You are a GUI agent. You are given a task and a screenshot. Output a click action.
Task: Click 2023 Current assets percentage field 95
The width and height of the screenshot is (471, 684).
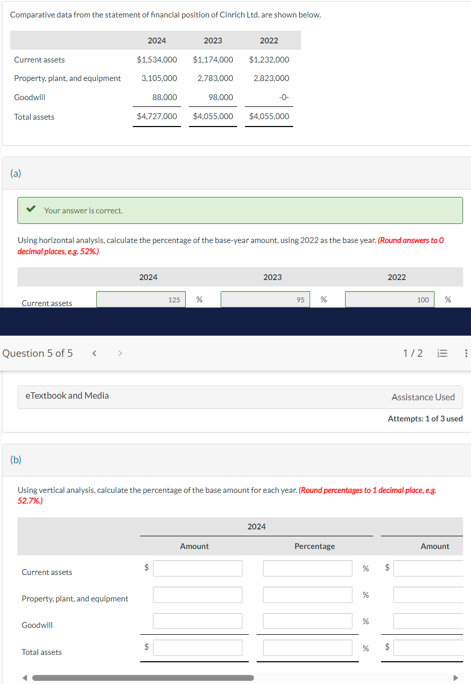(x=265, y=299)
